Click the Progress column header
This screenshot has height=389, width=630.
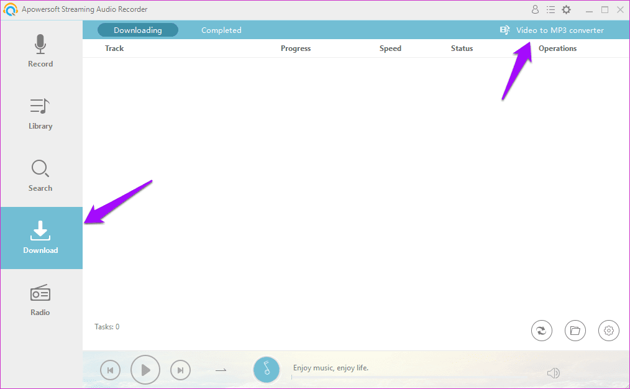tap(296, 48)
